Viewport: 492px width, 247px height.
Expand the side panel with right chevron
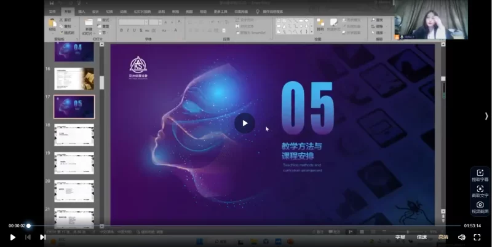click(486, 116)
